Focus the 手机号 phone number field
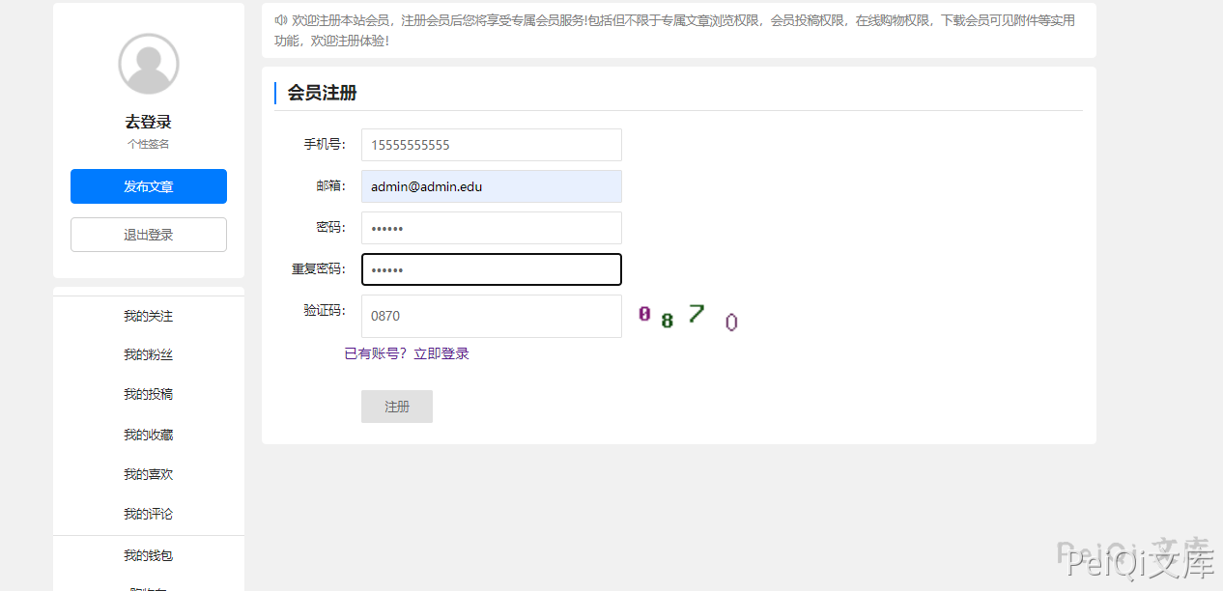The width and height of the screenshot is (1223, 591). (491, 145)
